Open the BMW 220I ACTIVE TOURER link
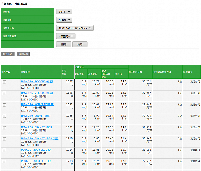This screenshot has height=171, width=201. point(37,104)
